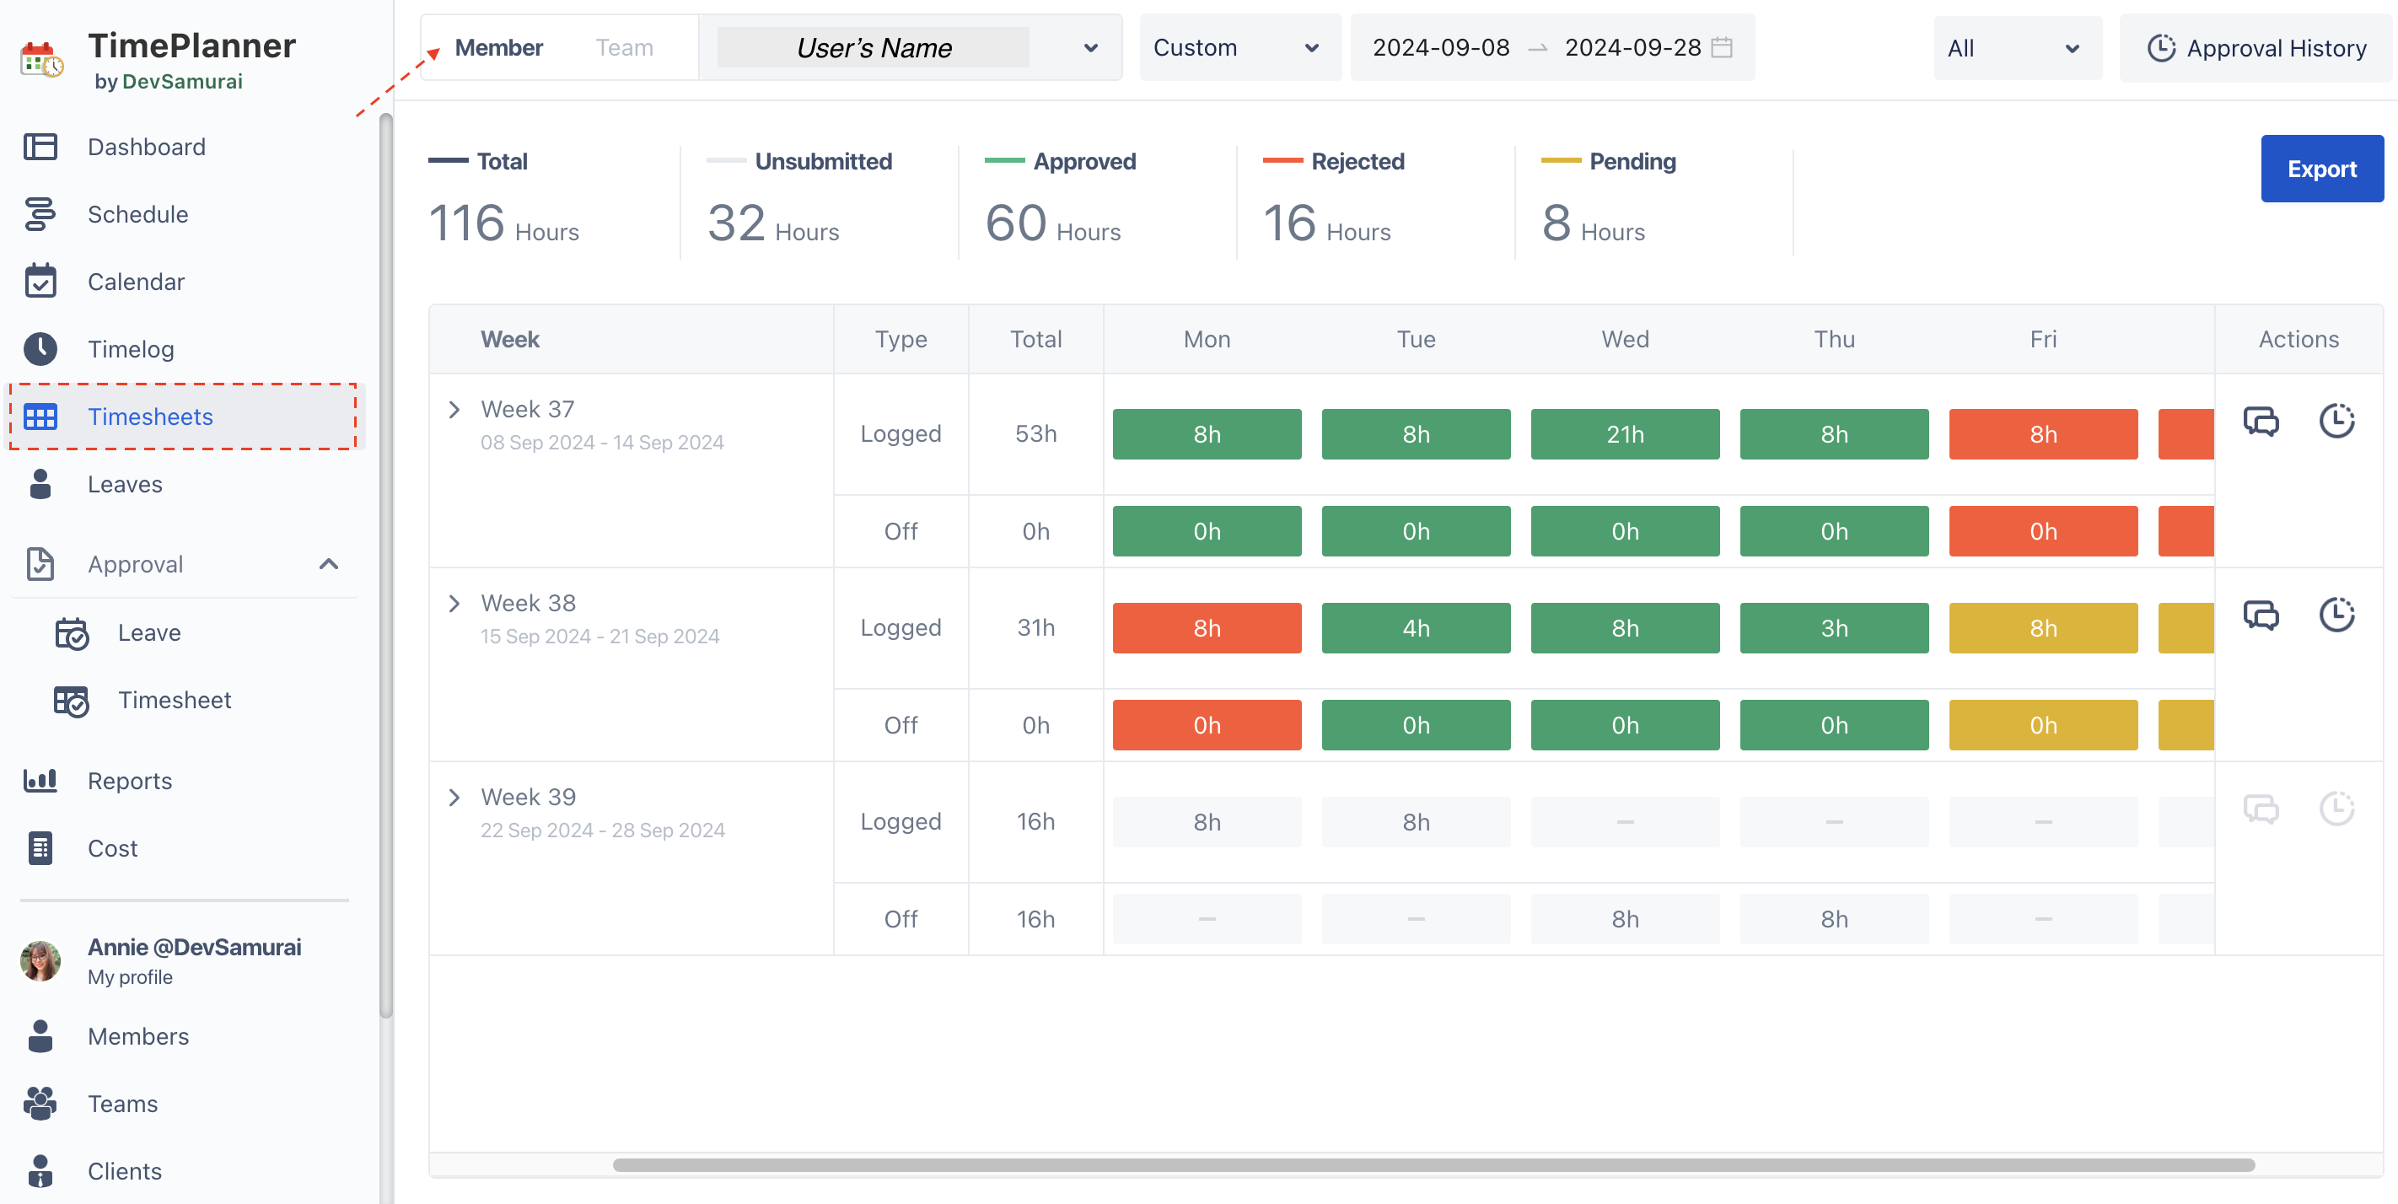Open the Dashboard icon in sidebar
Viewport: 2398px width, 1204px height.
point(40,146)
